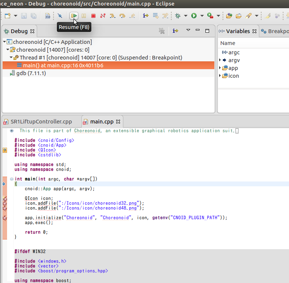Click the Step Into toolbar icon

coord(113,16)
